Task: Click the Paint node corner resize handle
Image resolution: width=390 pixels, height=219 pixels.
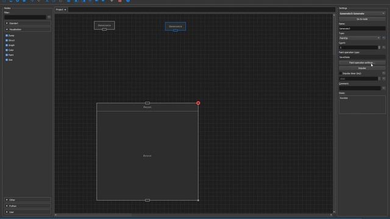Action: point(198,200)
